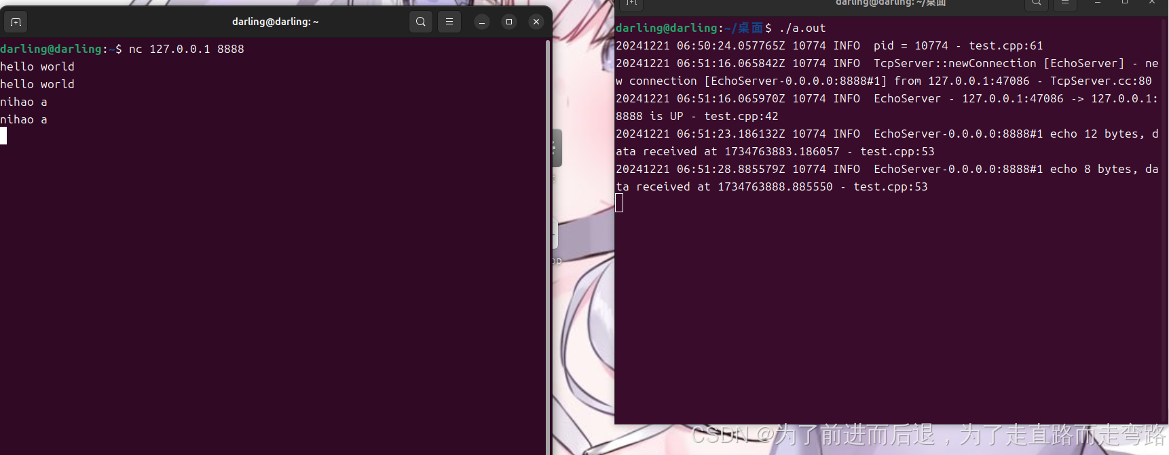
Task: Close the left nc terminal window
Action: pyautogui.click(x=536, y=22)
